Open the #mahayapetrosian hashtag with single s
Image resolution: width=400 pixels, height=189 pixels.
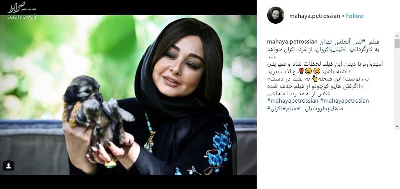344,101
